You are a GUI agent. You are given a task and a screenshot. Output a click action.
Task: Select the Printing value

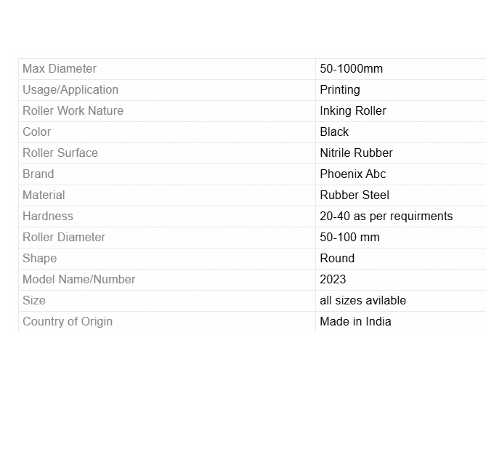pyautogui.click(x=340, y=90)
